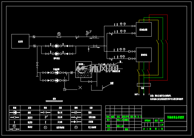
Task: Select the safety valve on the upper pipeline
Action: point(88,33)
